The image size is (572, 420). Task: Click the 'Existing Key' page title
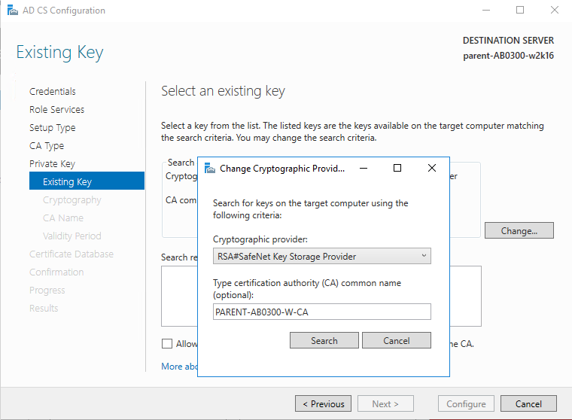(59, 53)
